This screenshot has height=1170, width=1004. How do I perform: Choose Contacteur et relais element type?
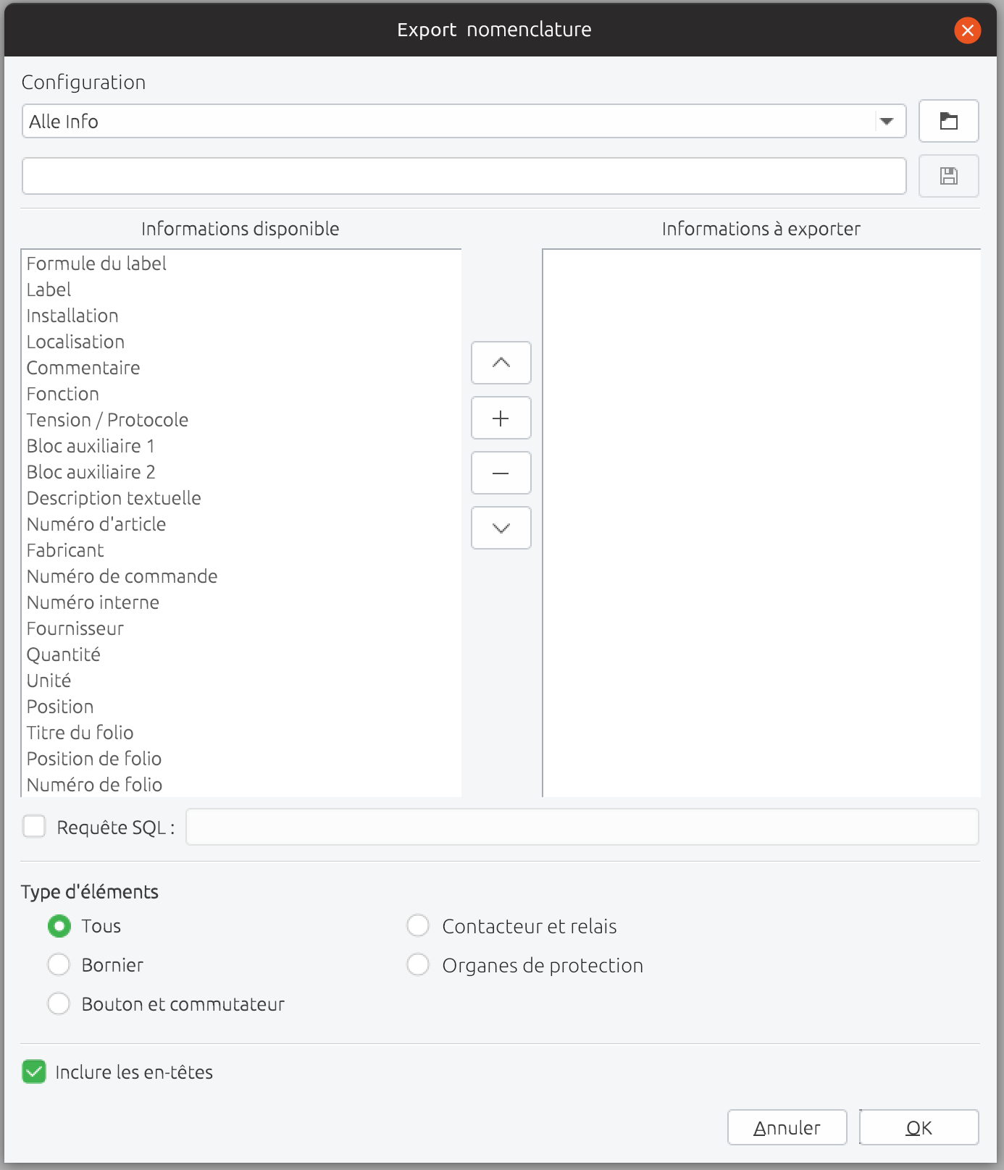[x=418, y=926]
